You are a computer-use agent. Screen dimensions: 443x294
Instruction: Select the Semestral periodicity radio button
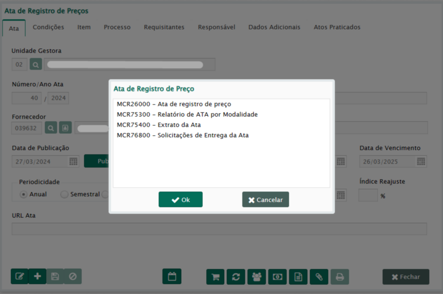click(x=65, y=195)
